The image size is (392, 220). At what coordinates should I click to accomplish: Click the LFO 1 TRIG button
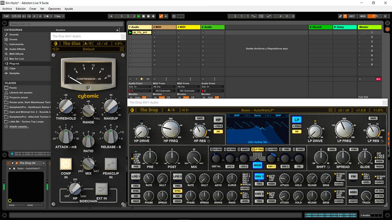tap(136, 186)
